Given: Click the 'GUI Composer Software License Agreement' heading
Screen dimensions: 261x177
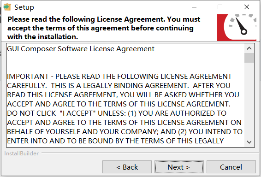Looking at the screenshot, I should 81,49.
